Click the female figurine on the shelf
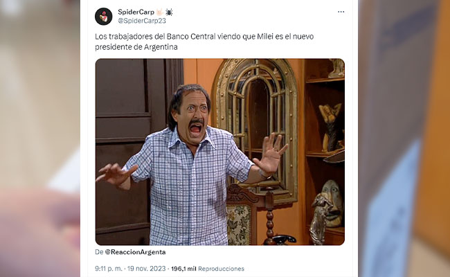Viewport: 450px width, 277px height. click(332, 127)
